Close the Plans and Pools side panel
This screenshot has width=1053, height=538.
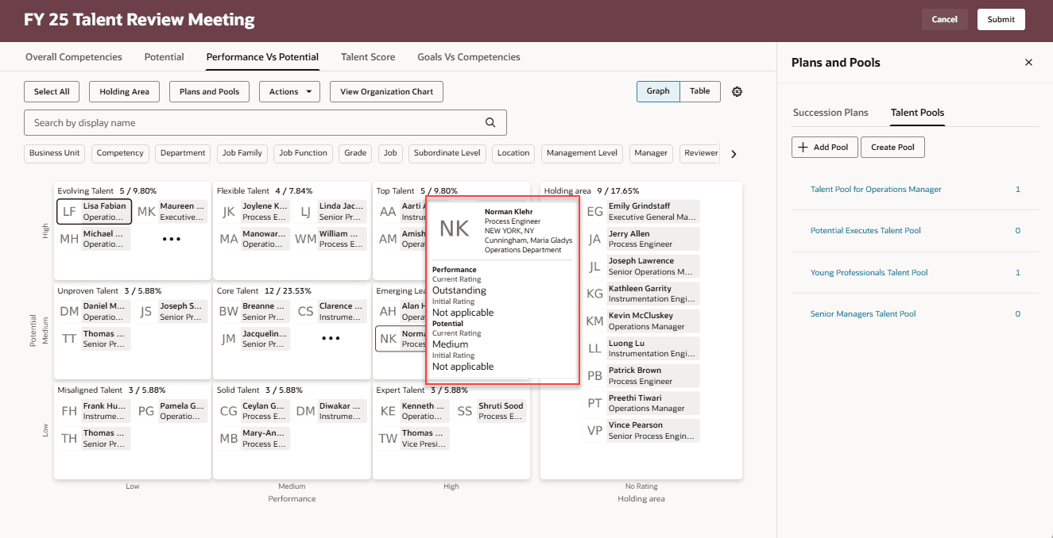coord(1028,62)
